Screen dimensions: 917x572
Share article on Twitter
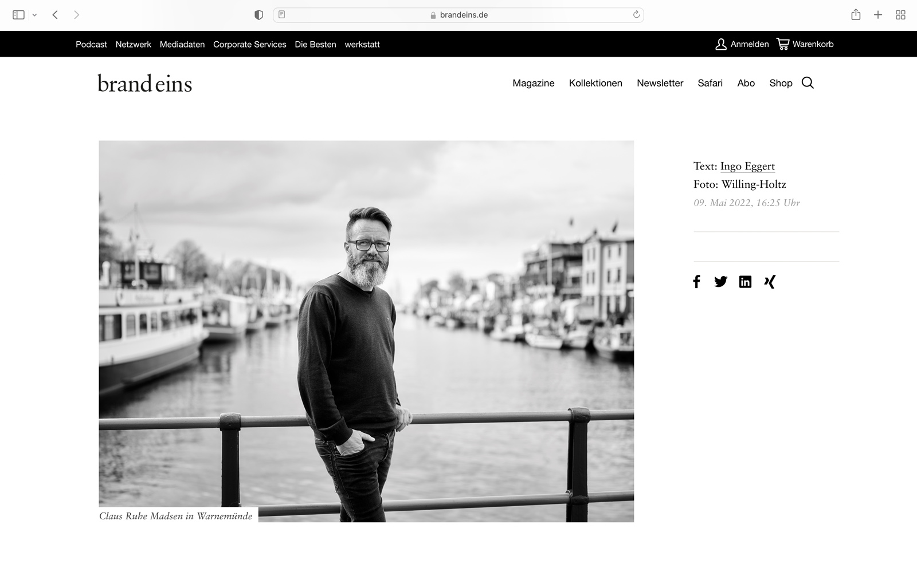tap(720, 282)
